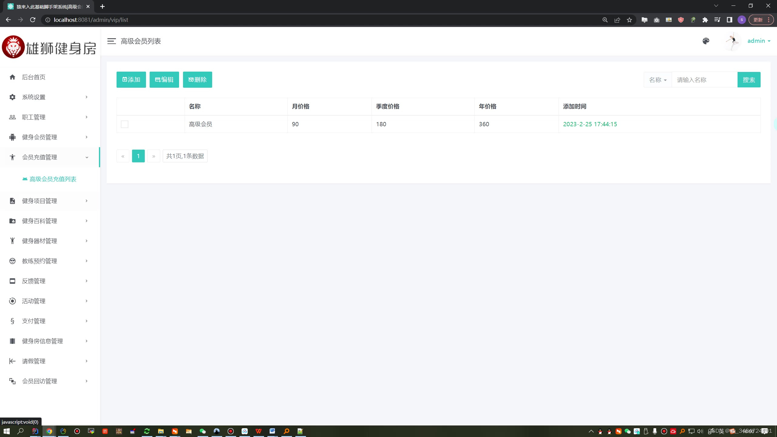
Task: Click the 请输入名称 search input
Action: click(x=704, y=80)
